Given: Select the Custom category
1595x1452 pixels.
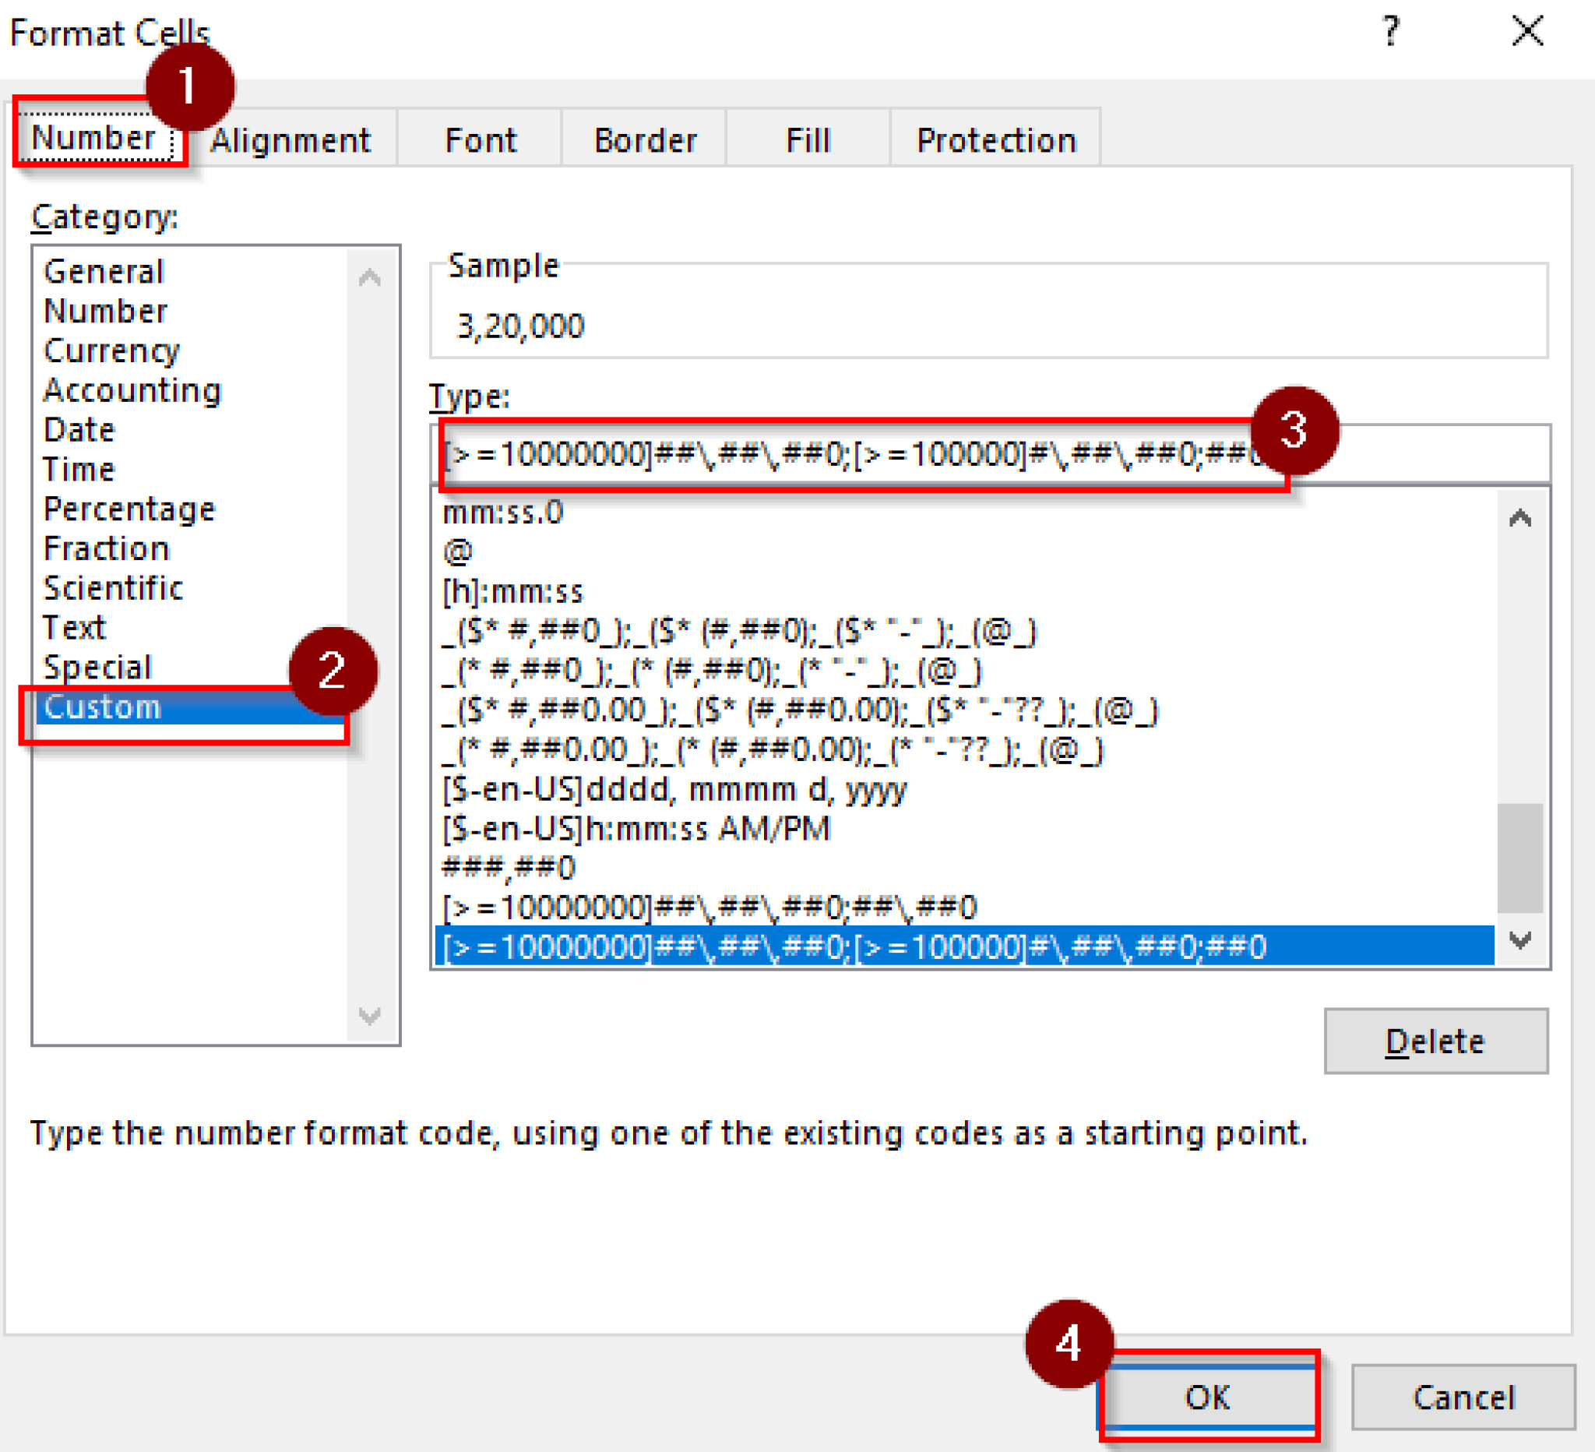Looking at the screenshot, I should 104,707.
